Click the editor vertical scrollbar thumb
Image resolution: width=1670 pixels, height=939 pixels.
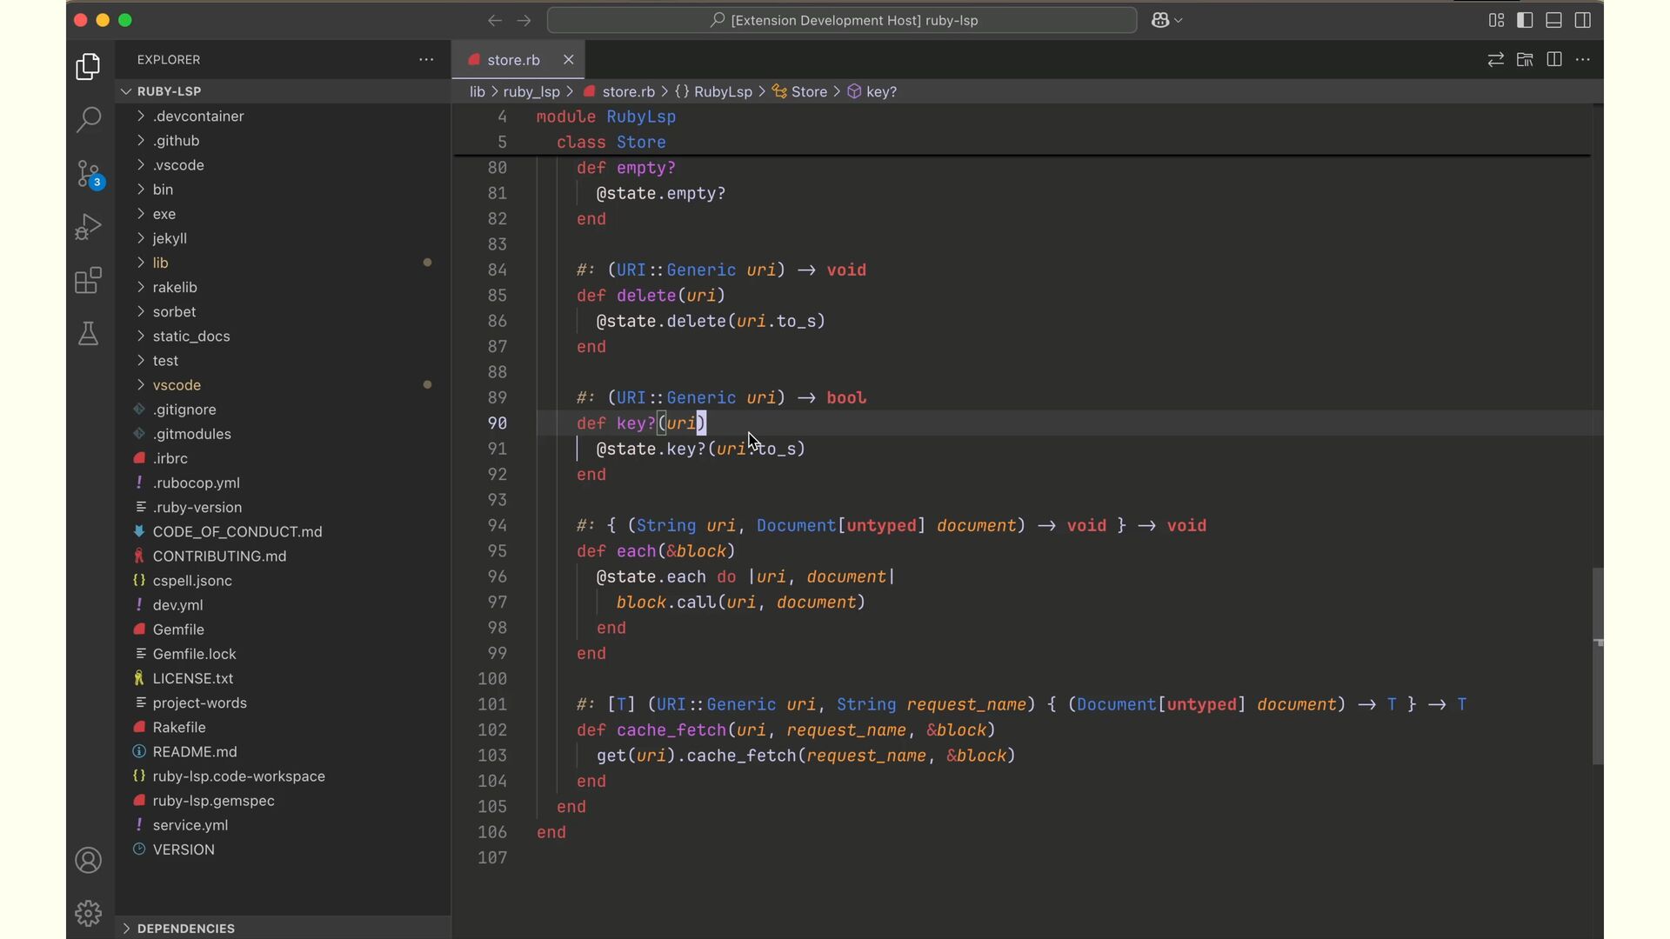click(1597, 665)
